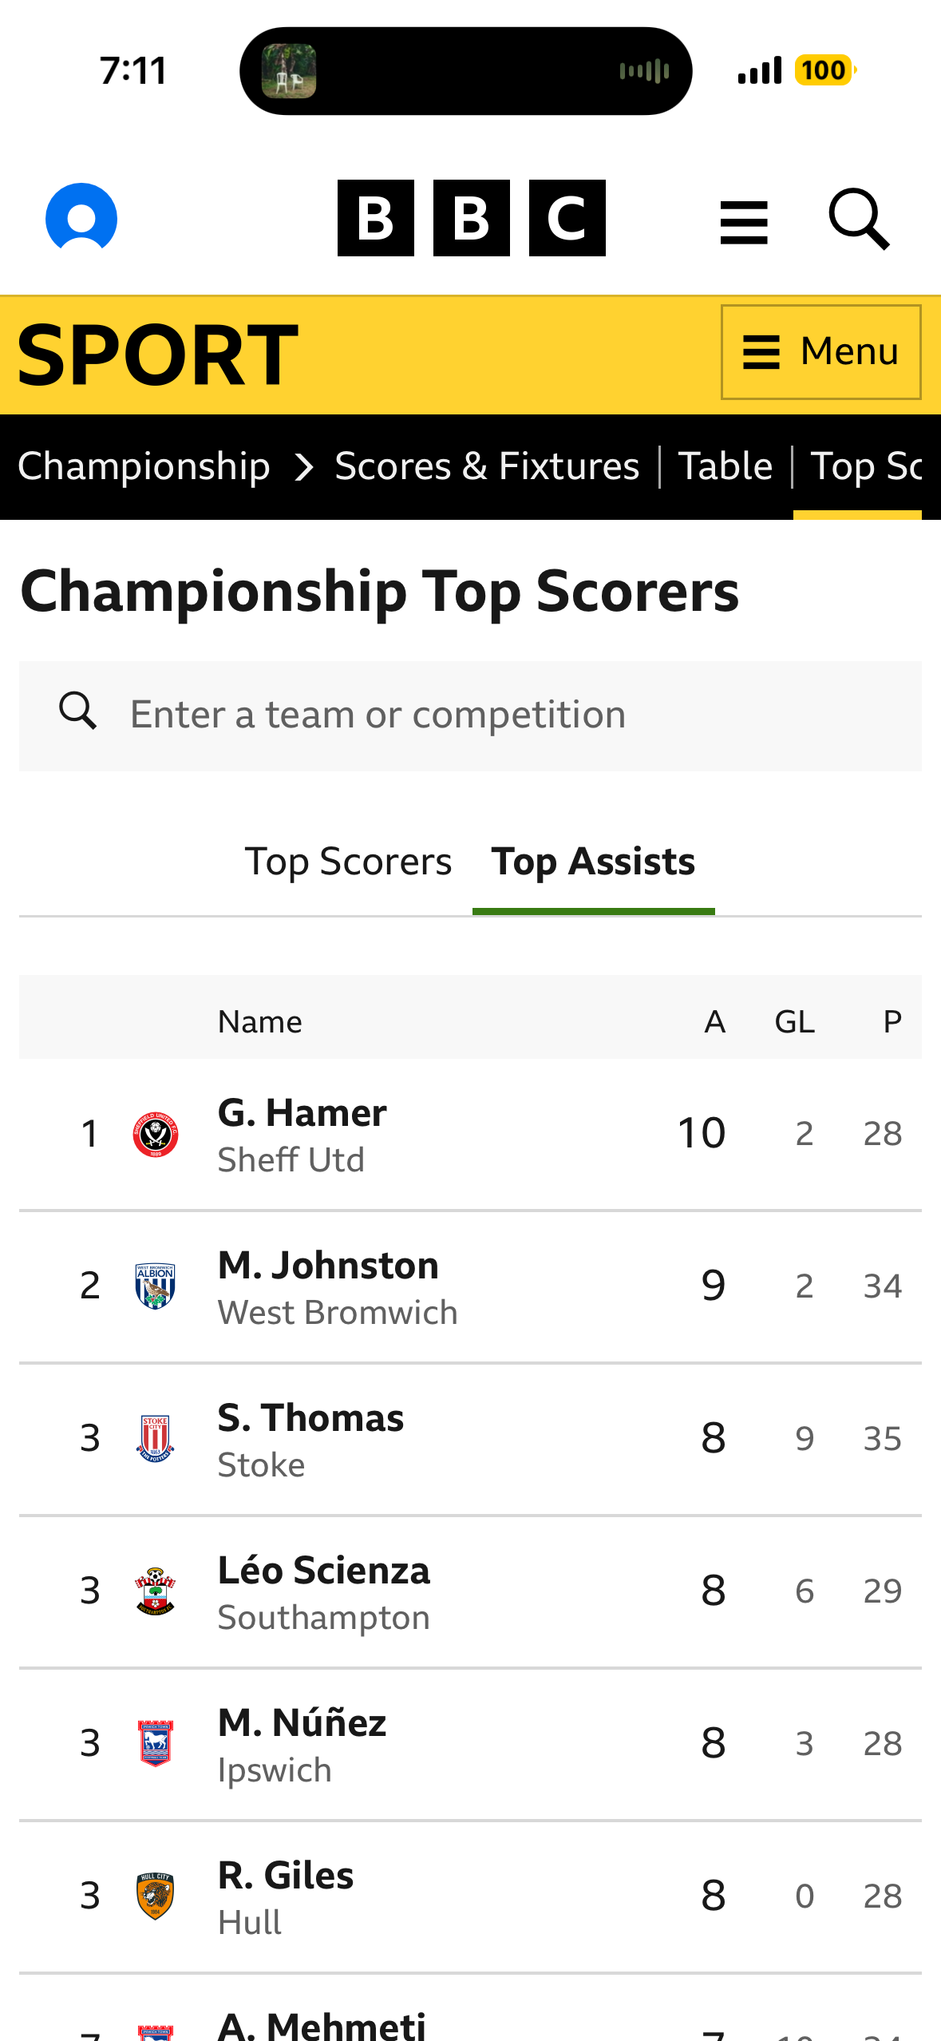The width and height of the screenshot is (941, 2041).
Task: Open the BBC account profile icon
Action: pos(81,217)
